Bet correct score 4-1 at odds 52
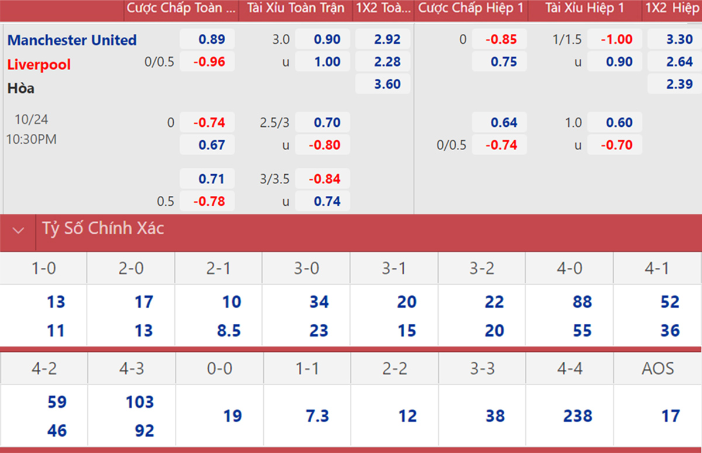The width and height of the screenshot is (702, 453). coord(670,302)
